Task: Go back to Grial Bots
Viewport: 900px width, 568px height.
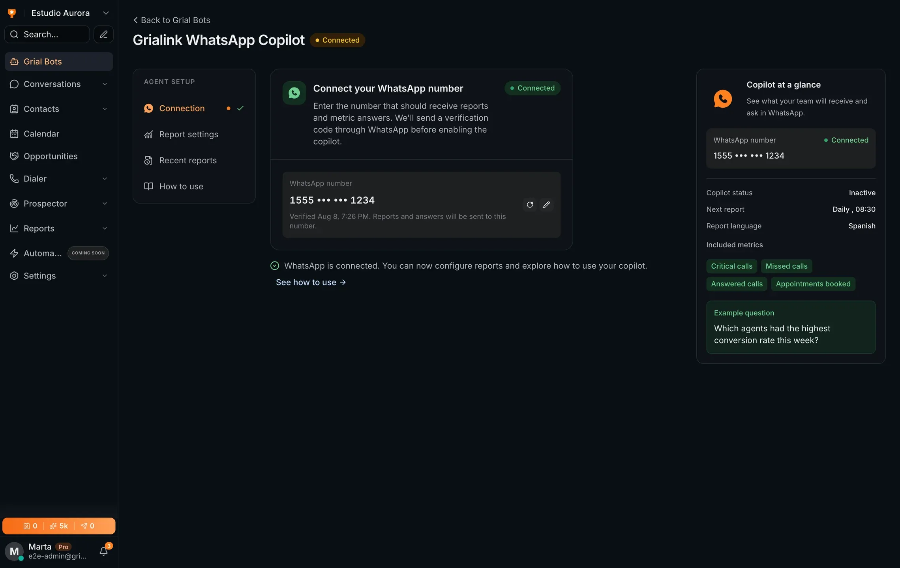Action: [x=172, y=20]
